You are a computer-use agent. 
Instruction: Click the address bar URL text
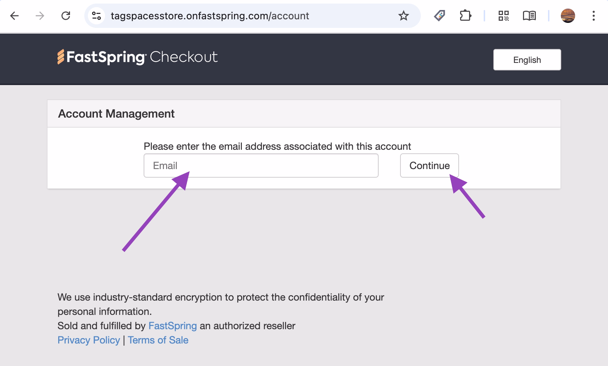pyautogui.click(x=210, y=16)
